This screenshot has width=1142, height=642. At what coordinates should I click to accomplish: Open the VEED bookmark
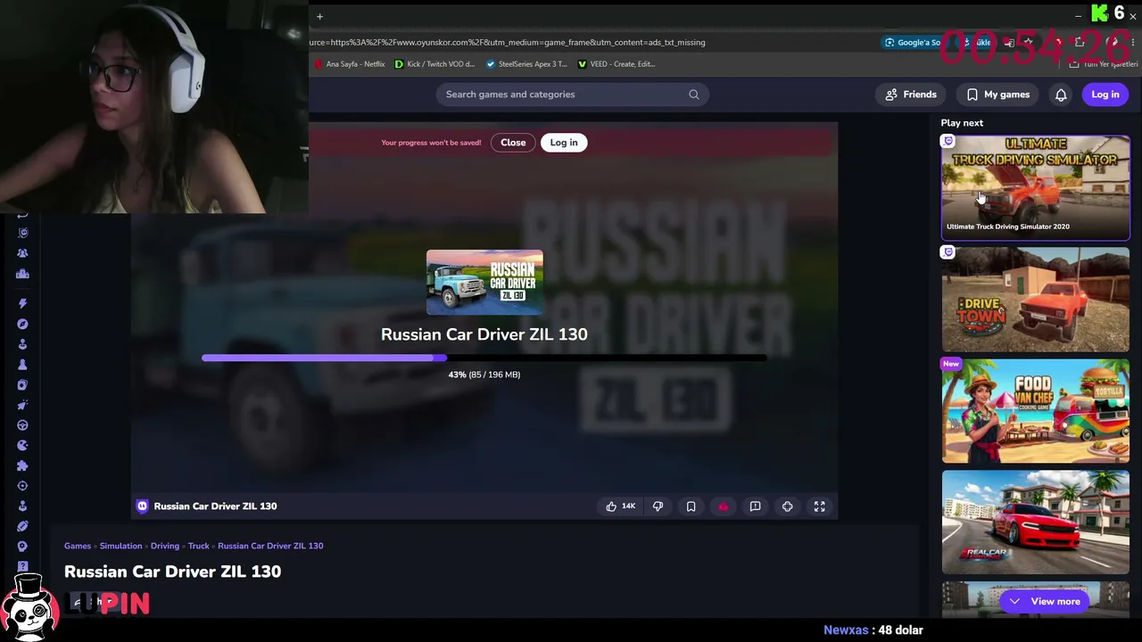coord(617,64)
